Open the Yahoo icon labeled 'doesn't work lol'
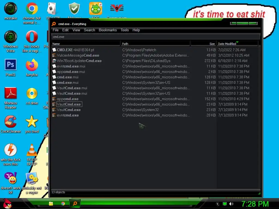Viewport: 279px width, 209px height. (11, 183)
